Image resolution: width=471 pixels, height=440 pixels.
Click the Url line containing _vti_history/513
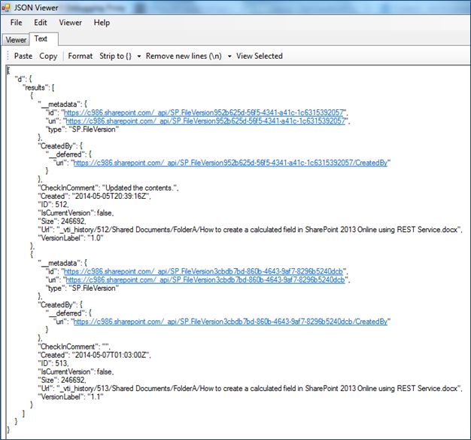coord(250,388)
